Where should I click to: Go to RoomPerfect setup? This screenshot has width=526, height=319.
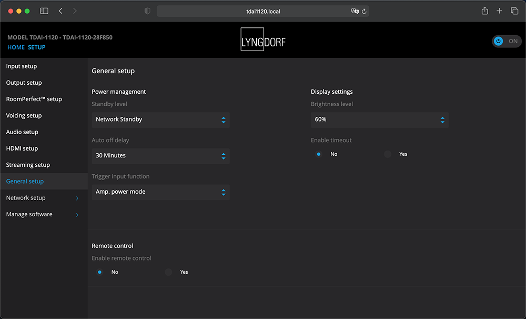click(x=34, y=99)
